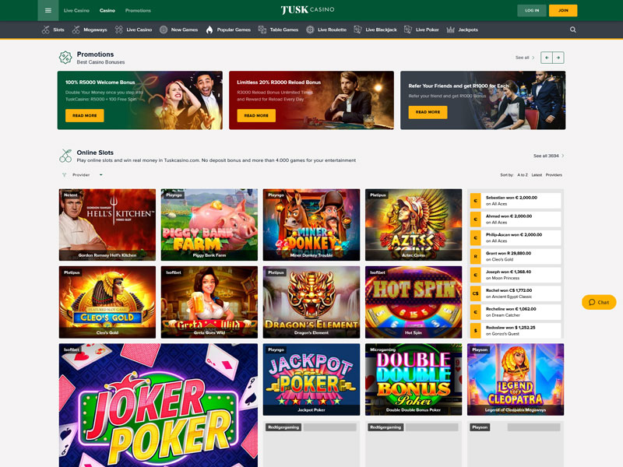Go to next promotion with right arrow

(x=558, y=58)
